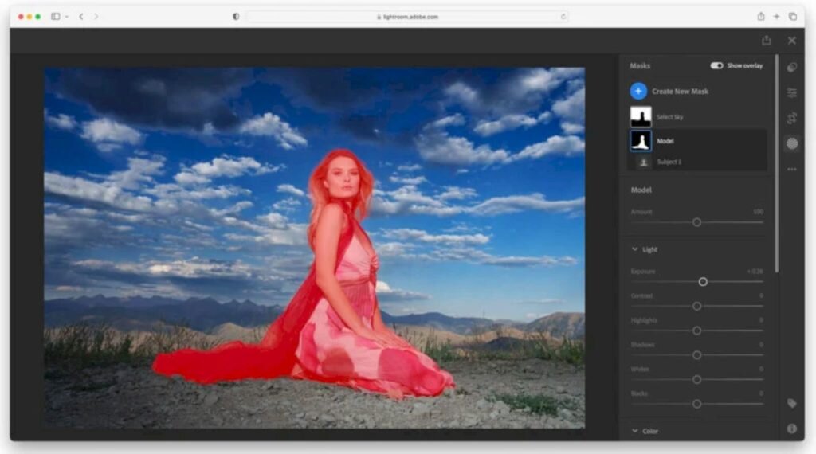This screenshot has width=816, height=454.
Task: Click the blue Create New Mask plus icon
Action: click(638, 91)
